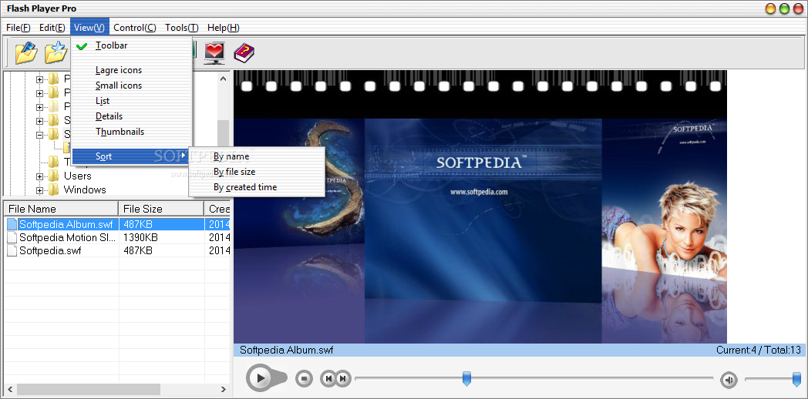Expand the Users folder node
Screen dimensions: 808x399
tap(39, 176)
